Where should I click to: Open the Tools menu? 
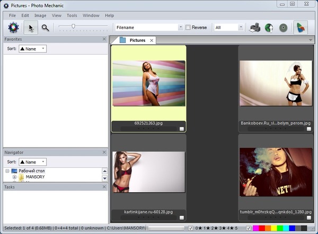coord(72,16)
